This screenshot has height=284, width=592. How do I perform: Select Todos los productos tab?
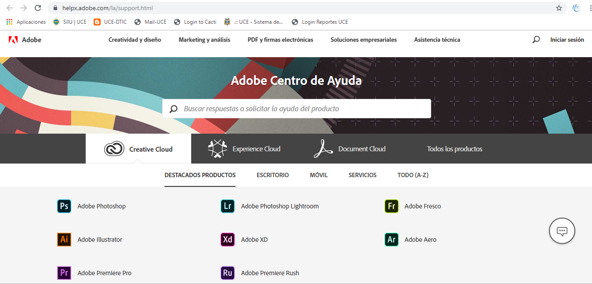point(454,149)
